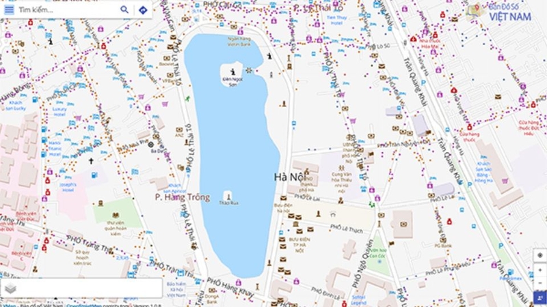
Task: Select the Bưu Điện TP Hà Nội label
Action: [x=299, y=245]
